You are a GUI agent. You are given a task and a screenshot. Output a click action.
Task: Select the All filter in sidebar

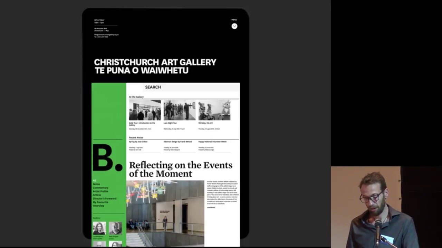94,180
